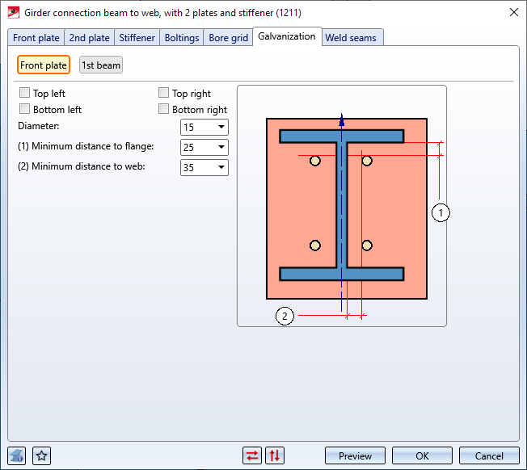This screenshot has width=527, height=470.
Task: Click the app icon in title bar
Action: point(13,12)
